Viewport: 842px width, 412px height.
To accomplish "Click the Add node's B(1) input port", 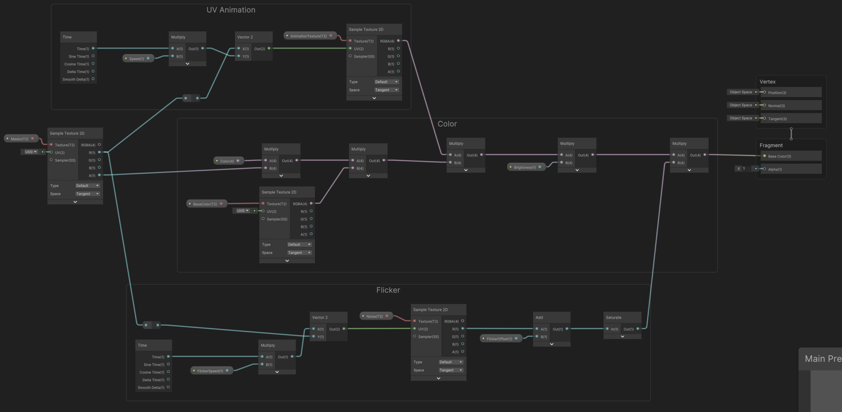I will (x=537, y=336).
